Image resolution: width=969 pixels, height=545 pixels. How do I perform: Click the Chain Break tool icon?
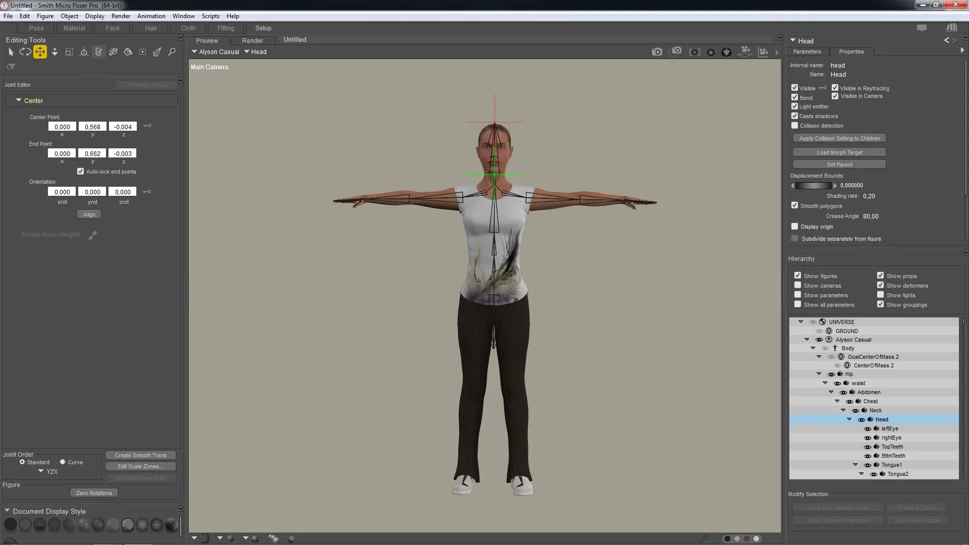coord(113,52)
